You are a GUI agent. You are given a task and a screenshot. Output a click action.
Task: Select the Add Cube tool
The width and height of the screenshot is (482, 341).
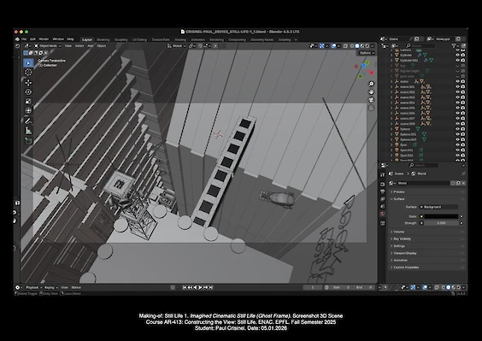pyautogui.click(x=28, y=141)
